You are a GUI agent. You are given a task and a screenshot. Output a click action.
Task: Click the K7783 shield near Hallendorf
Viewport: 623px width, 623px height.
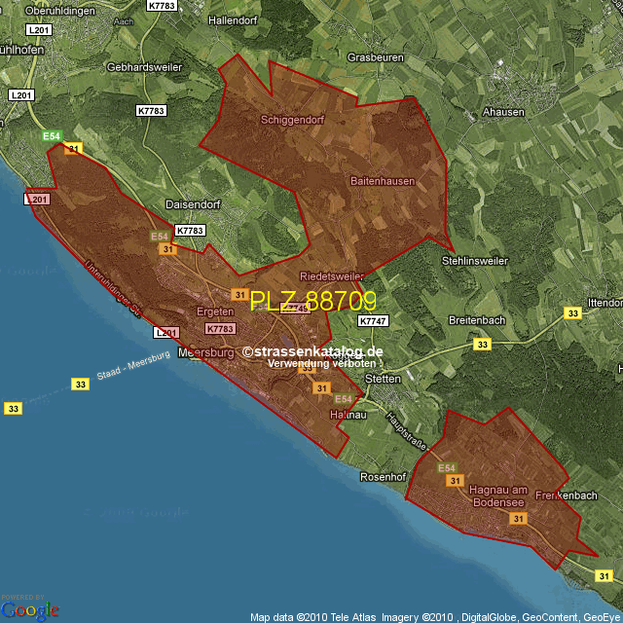[x=162, y=6]
